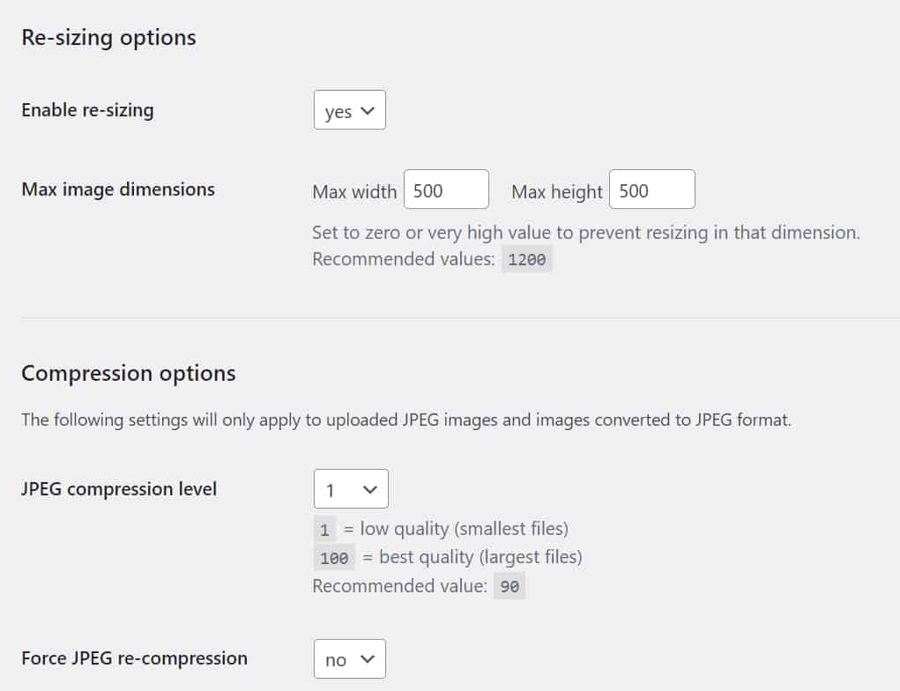
Task: Click the "Max height" field label
Action: click(x=557, y=191)
